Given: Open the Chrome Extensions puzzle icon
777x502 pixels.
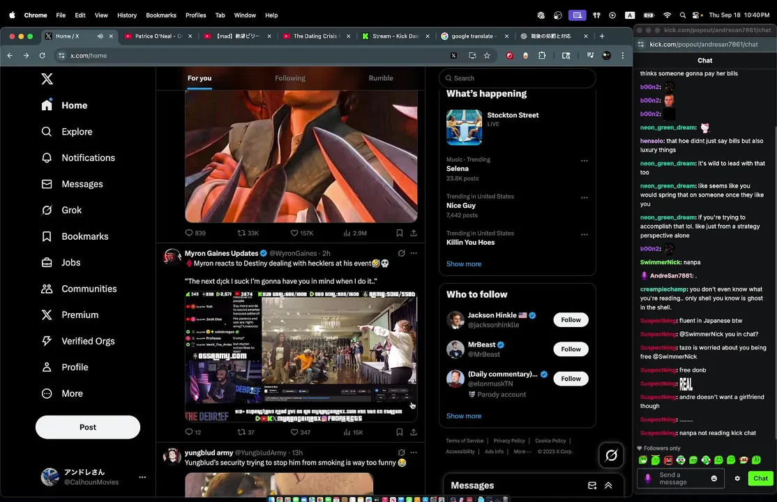Looking at the screenshot, I should click(x=542, y=56).
